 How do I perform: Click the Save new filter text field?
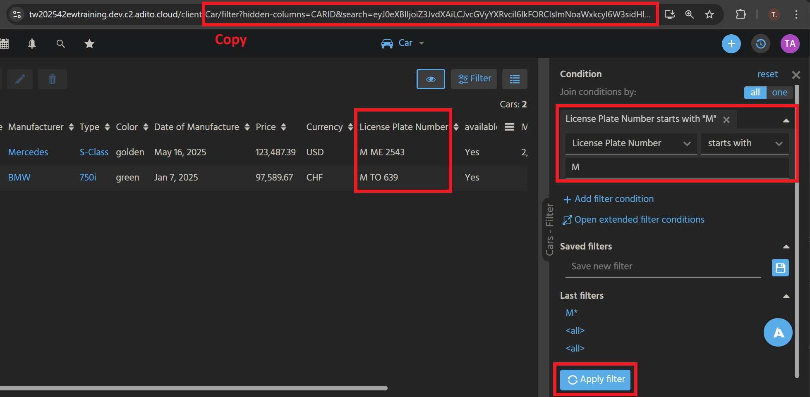coord(663,266)
